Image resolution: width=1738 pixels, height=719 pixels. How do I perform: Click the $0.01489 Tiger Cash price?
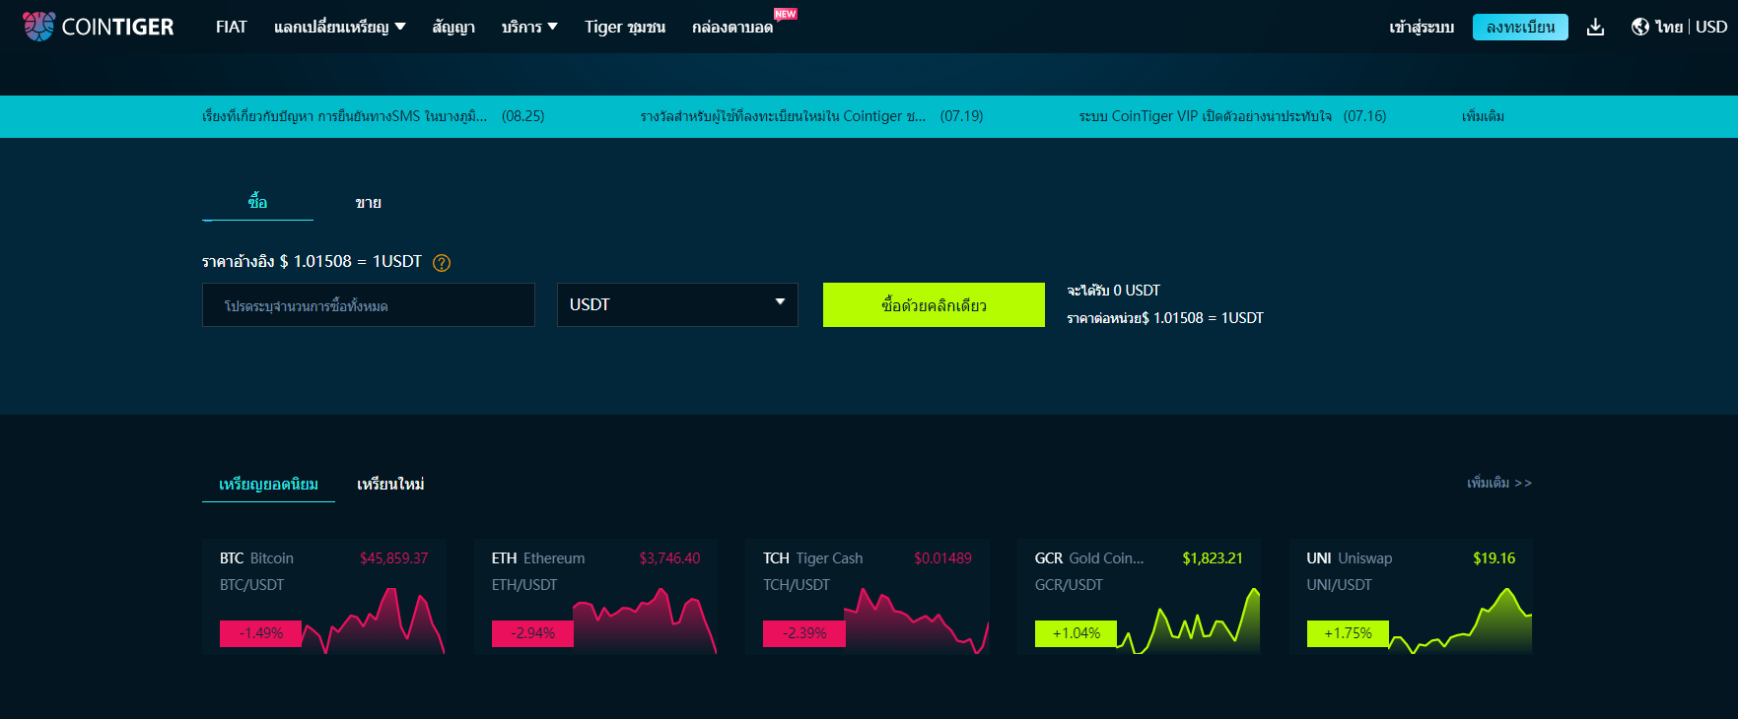point(942,558)
